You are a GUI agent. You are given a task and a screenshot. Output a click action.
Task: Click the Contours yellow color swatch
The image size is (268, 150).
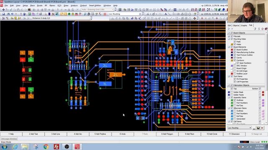tap(232, 60)
